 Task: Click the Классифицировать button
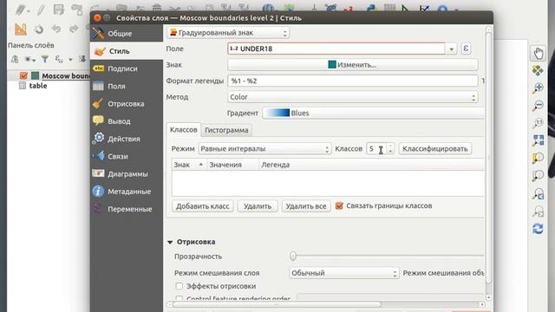435,149
